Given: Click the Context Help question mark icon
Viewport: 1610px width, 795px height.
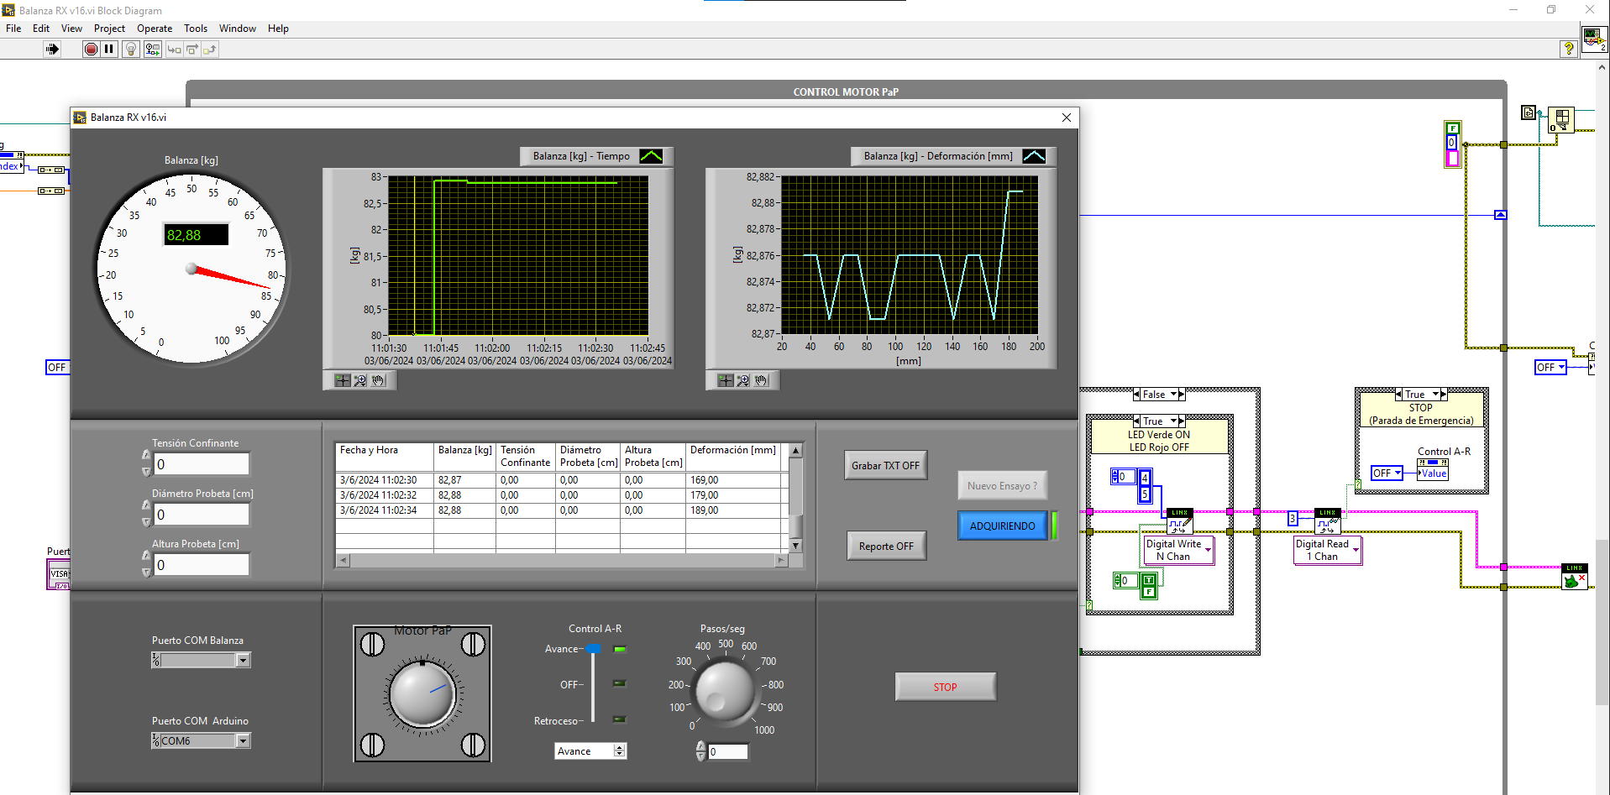Looking at the screenshot, I should tap(1567, 49).
